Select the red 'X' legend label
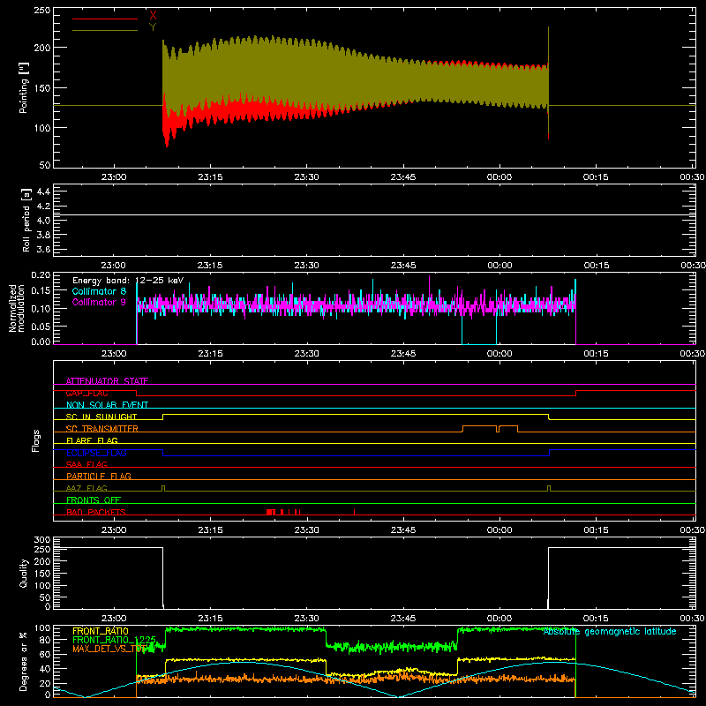 tap(153, 16)
